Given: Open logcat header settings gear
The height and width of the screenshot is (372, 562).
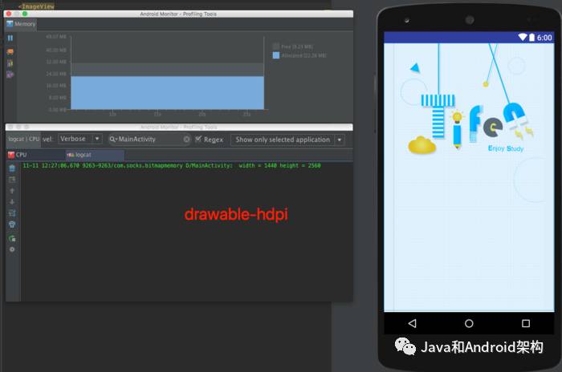Looking at the screenshot, I should pos(12,249).
